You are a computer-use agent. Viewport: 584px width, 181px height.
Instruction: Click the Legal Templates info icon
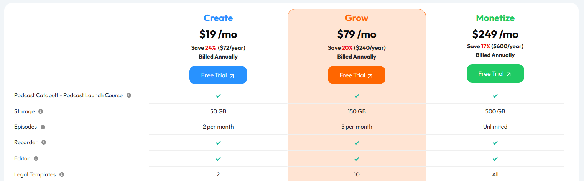pos(62,174)
